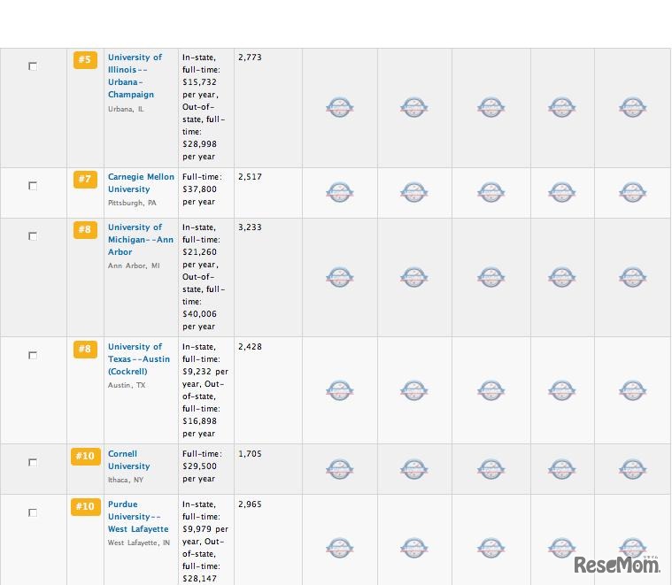672x585 pixels.
Task: Click first locked badge in Cornell row
Action: (x=340, y=469)
